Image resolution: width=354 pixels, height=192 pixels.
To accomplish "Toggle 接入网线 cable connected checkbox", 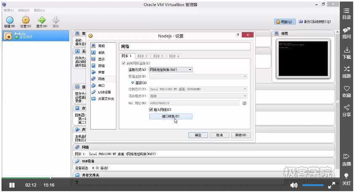I will 151,110.
